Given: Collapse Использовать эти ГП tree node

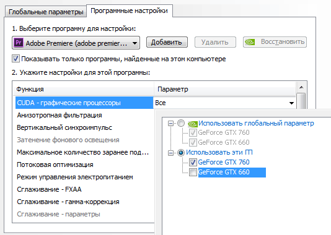Looking at the screenshot, I should coord(171,153).
